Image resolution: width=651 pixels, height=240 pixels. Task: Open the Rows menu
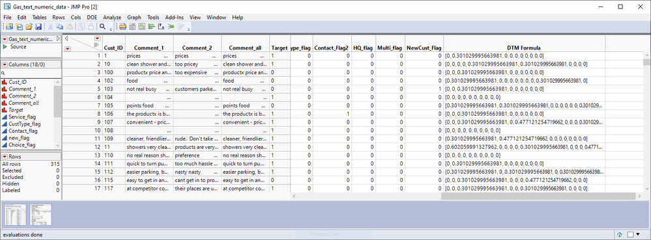(x=59, y=18)
